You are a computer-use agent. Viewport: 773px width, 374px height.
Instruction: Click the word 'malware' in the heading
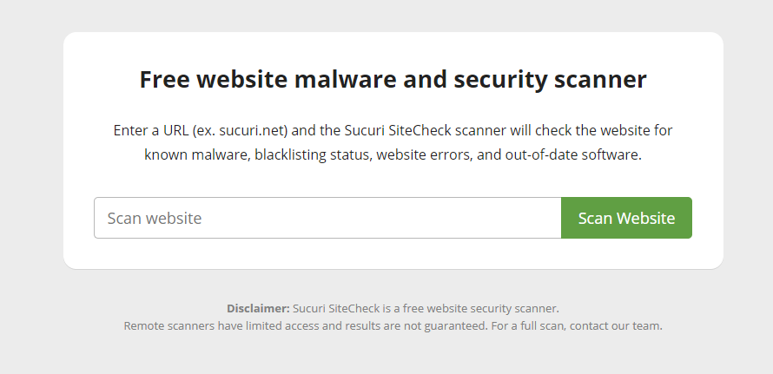point(345,79)
